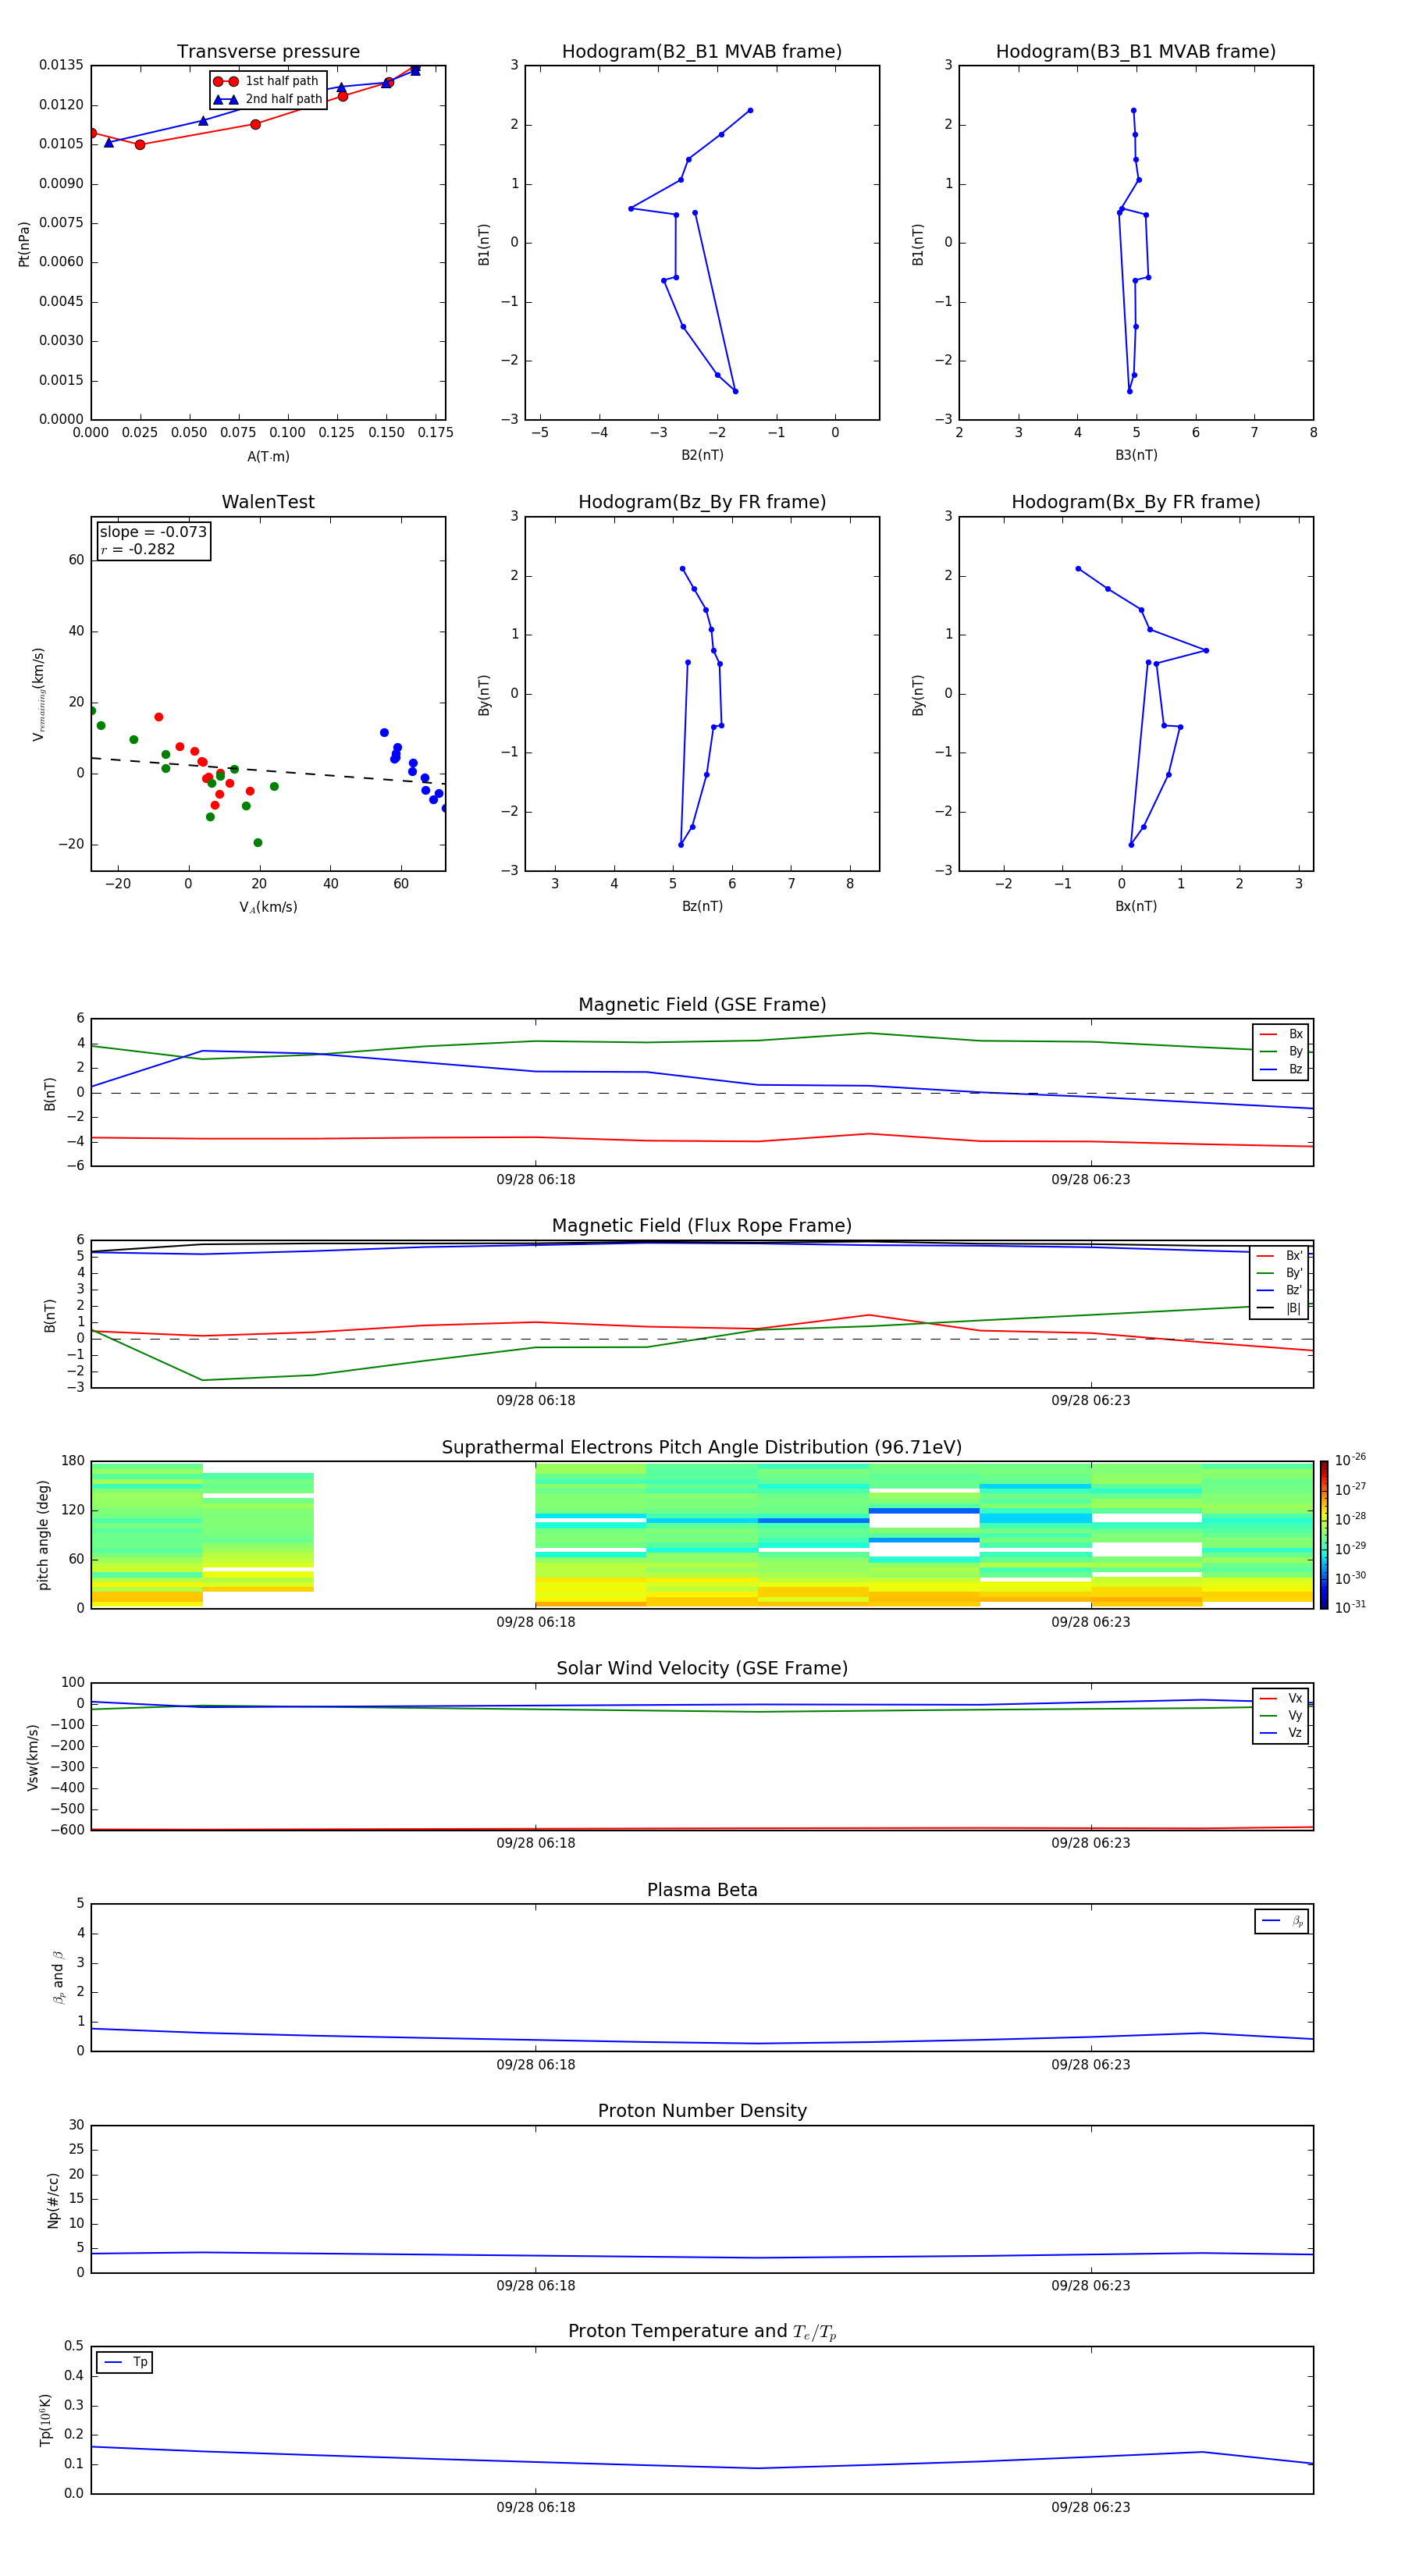Viewport: 1405px width, 2576px height.
Task: Click the 'Magnetic Field (Flux Rope Frame)' title
Action: click(x=702, y=1226)
